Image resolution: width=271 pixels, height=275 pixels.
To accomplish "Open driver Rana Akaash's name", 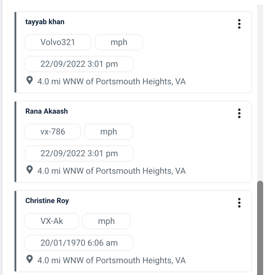I will point(46,111).
